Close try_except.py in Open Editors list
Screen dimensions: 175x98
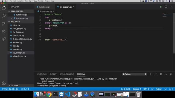click(x=11, y=18)
